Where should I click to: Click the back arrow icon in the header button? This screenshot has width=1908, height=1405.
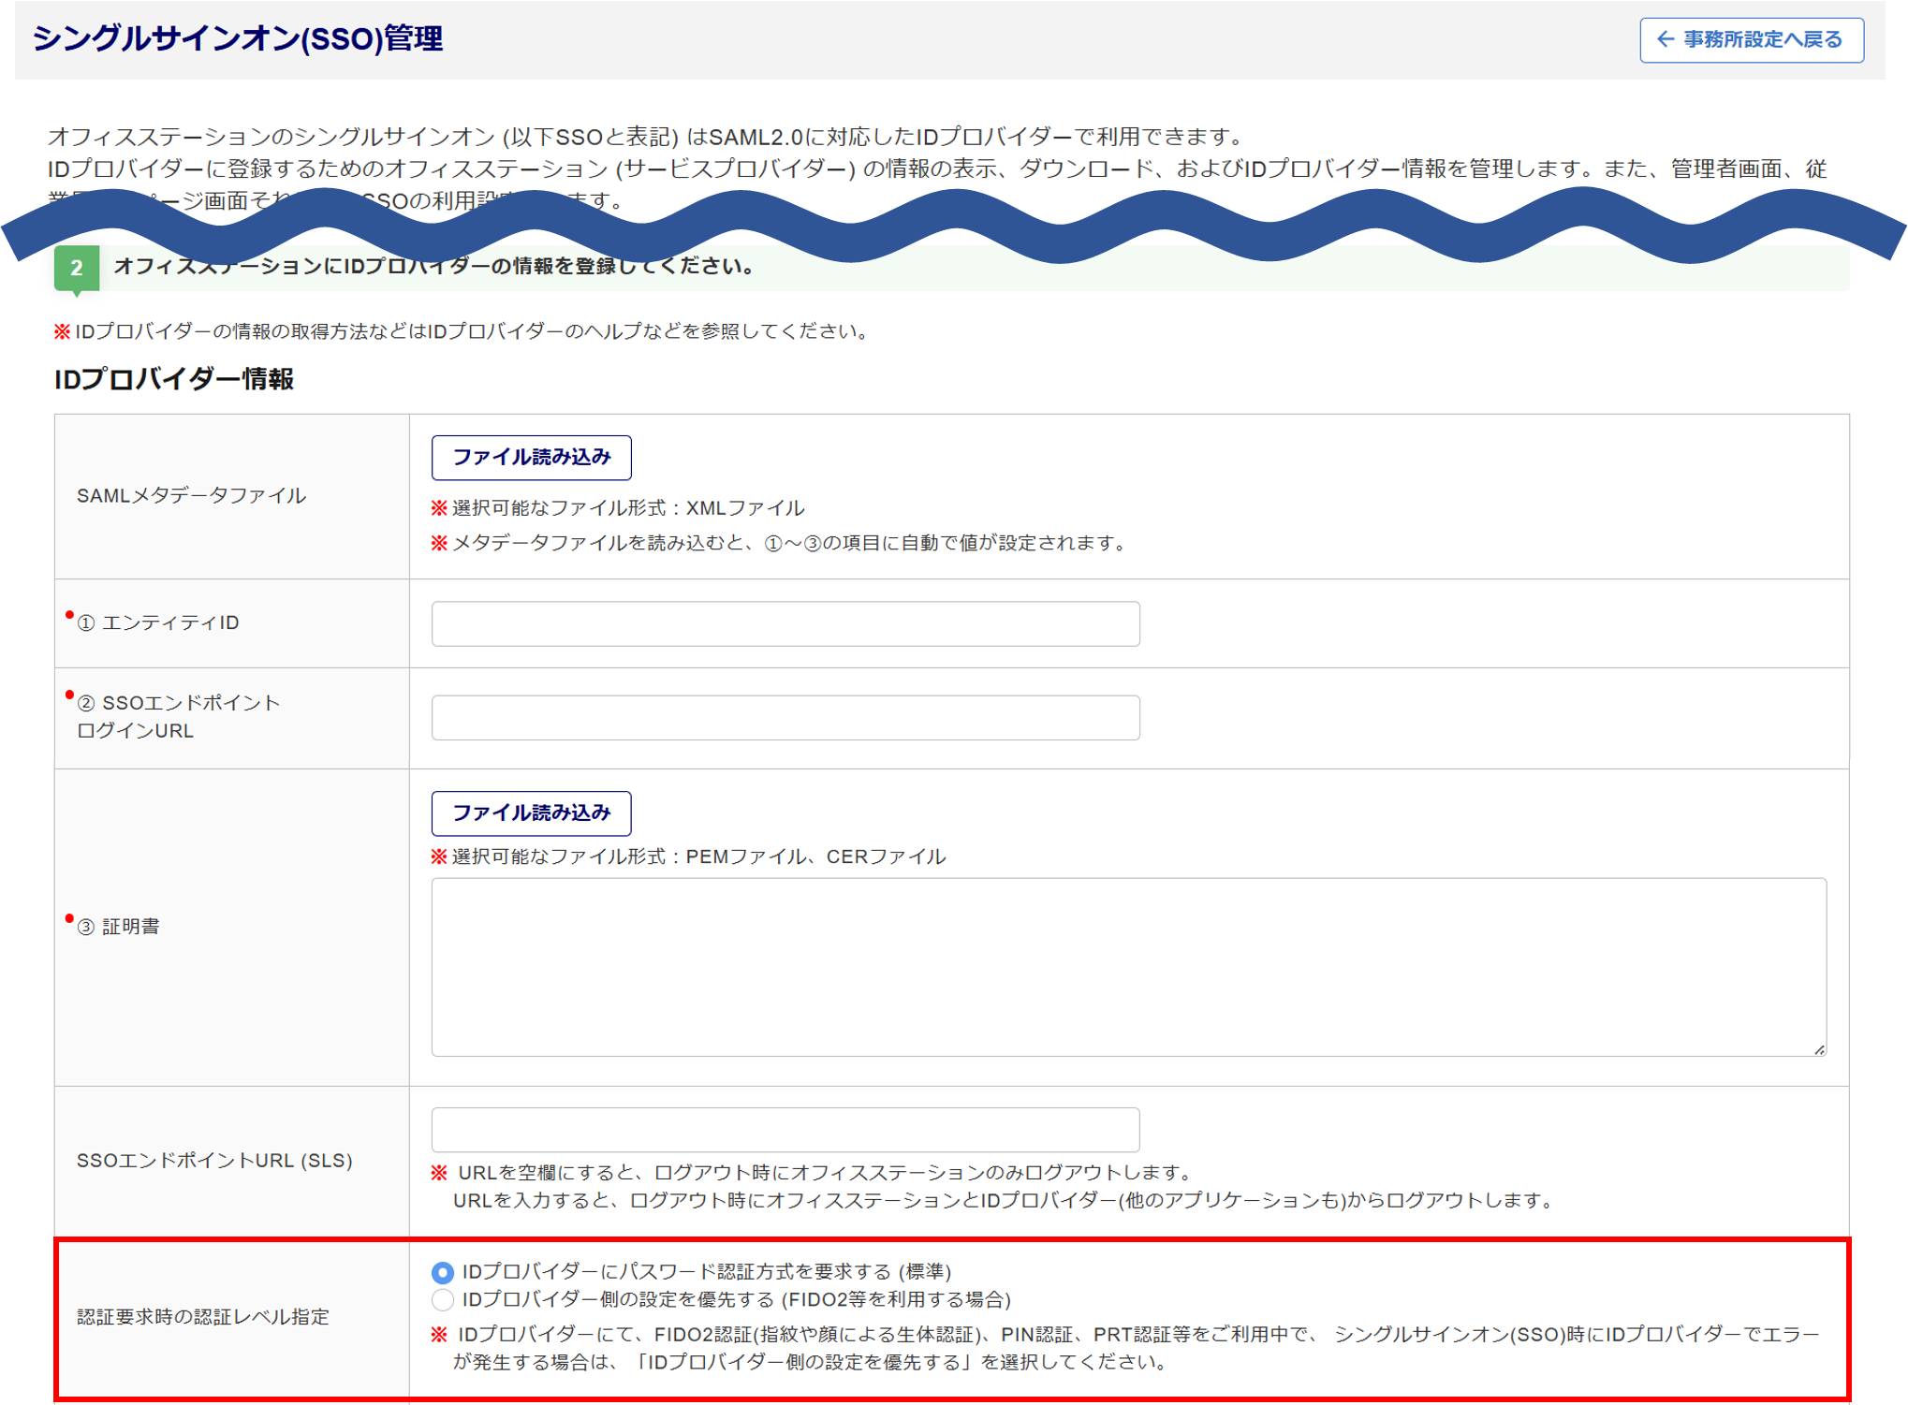tap(1665, 39)
